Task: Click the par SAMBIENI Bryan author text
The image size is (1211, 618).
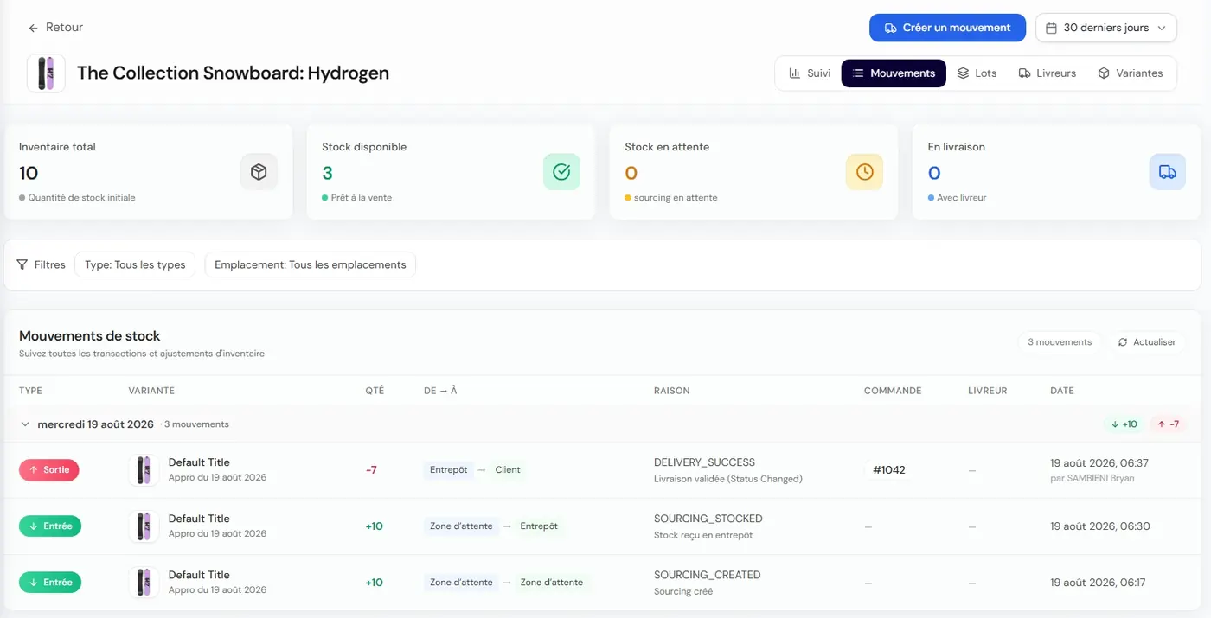Action: tap(1092, 478)
